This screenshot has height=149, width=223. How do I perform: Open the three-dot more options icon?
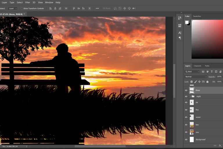pos(97,8)
